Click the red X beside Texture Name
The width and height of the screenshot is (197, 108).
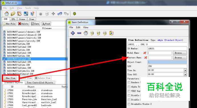point(145,58)
